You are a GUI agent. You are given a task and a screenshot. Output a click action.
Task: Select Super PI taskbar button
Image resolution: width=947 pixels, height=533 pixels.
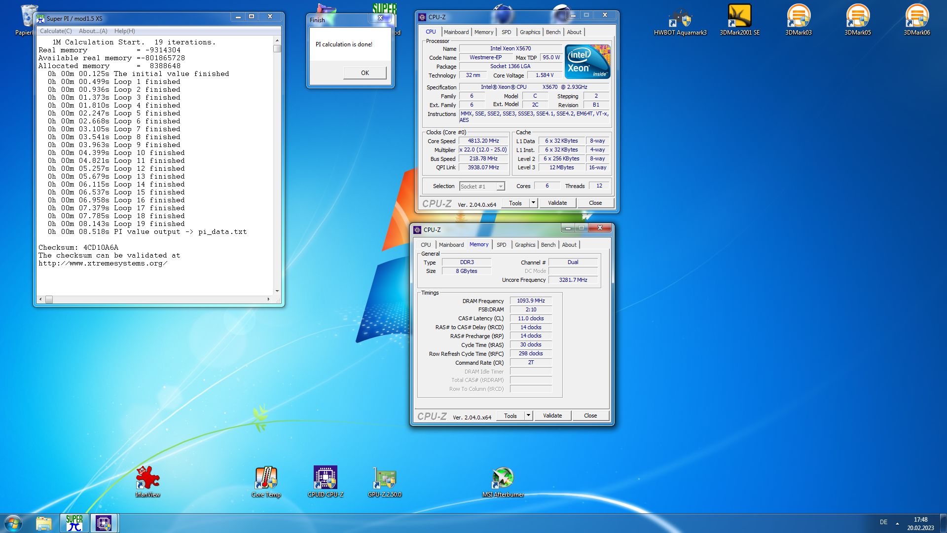74,523
